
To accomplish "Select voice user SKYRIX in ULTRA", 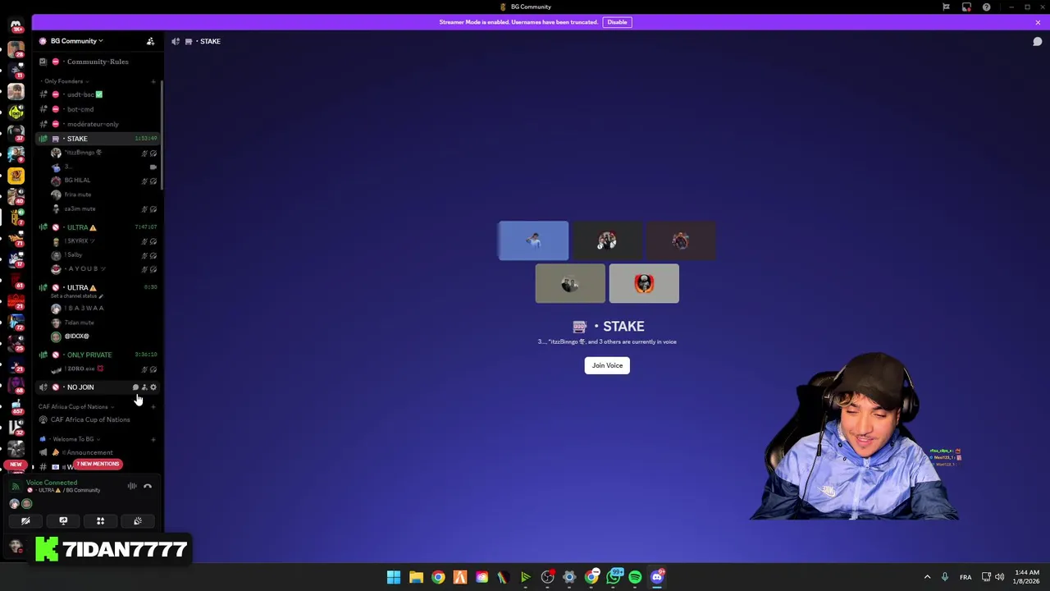I will [x=80, y=241].
